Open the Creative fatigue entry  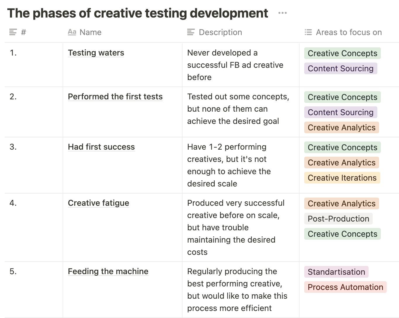pos(98,203)
